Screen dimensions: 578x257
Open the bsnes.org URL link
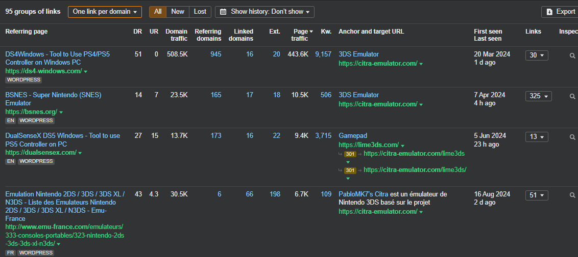pyautogui.click(x=31, y=112)
